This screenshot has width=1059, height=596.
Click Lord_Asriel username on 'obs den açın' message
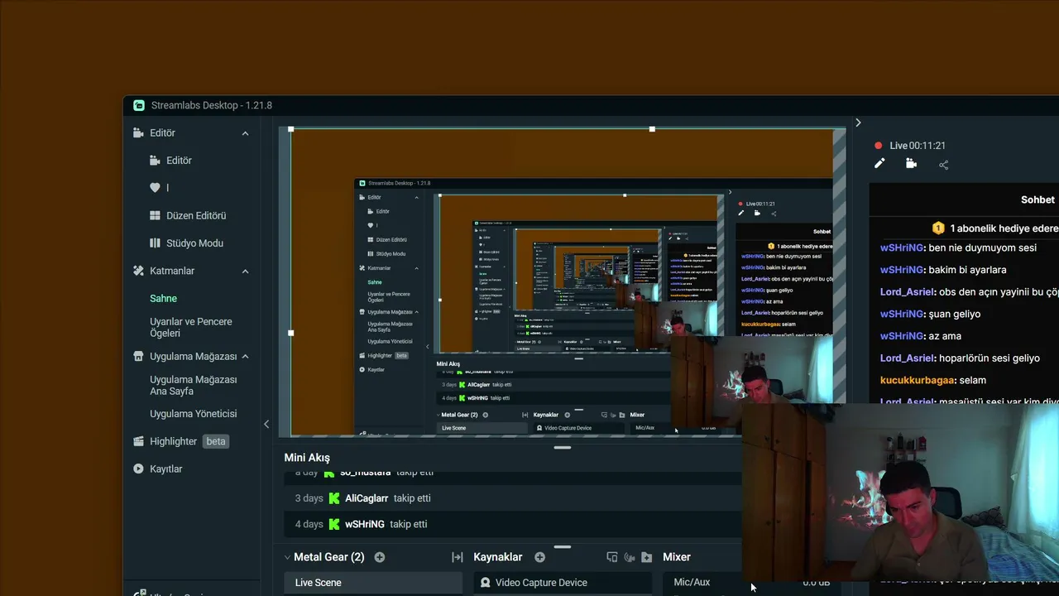coord(907,292)
